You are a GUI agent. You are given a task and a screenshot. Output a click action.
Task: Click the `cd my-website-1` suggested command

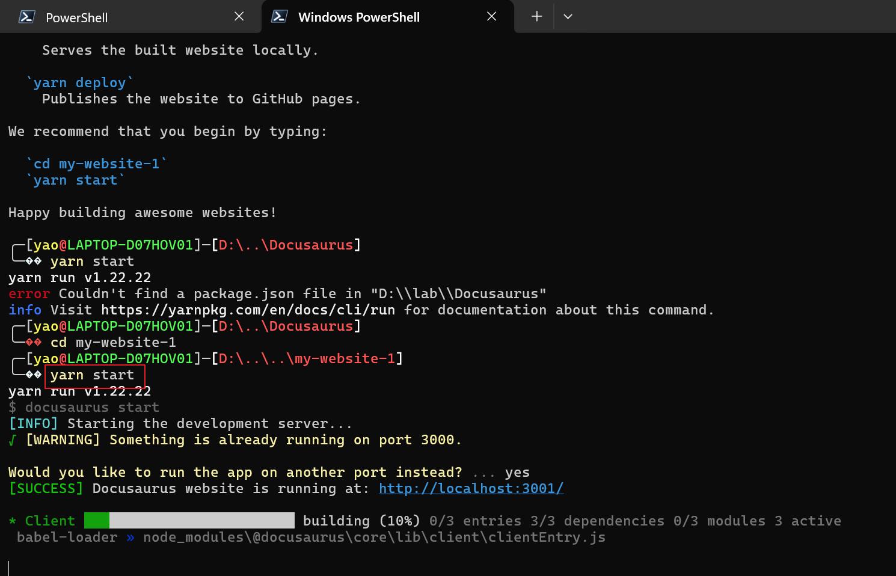click(96, 164)
